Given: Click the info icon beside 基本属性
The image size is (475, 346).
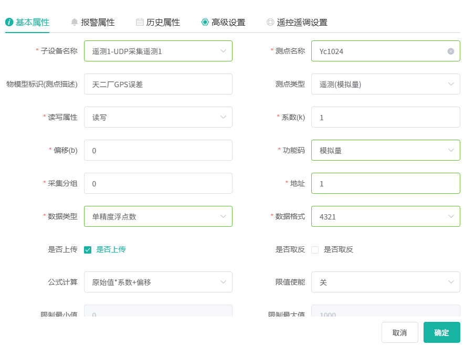Looking at the screenshot, I should coord(9,22).
